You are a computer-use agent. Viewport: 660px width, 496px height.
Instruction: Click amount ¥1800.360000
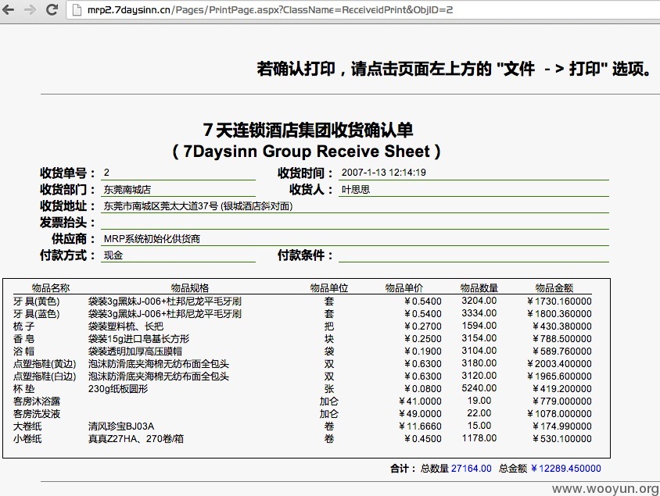(559, 314)
